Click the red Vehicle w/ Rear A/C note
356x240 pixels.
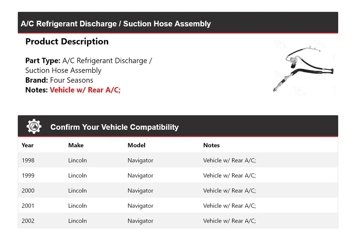[x=85, y=90]
